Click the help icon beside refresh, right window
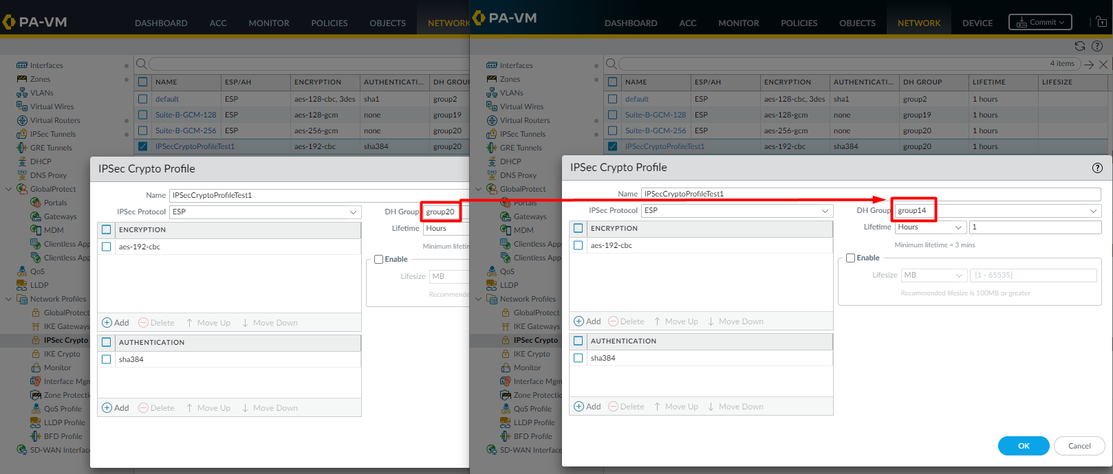The width and height of the screenshot is (1113, 474). click(x=1097, y=46)
